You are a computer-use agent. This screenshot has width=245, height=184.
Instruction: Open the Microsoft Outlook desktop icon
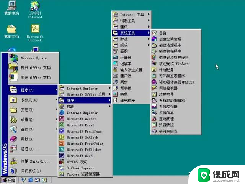35,33
